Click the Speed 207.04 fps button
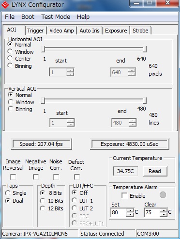 (x=41, y=144)
